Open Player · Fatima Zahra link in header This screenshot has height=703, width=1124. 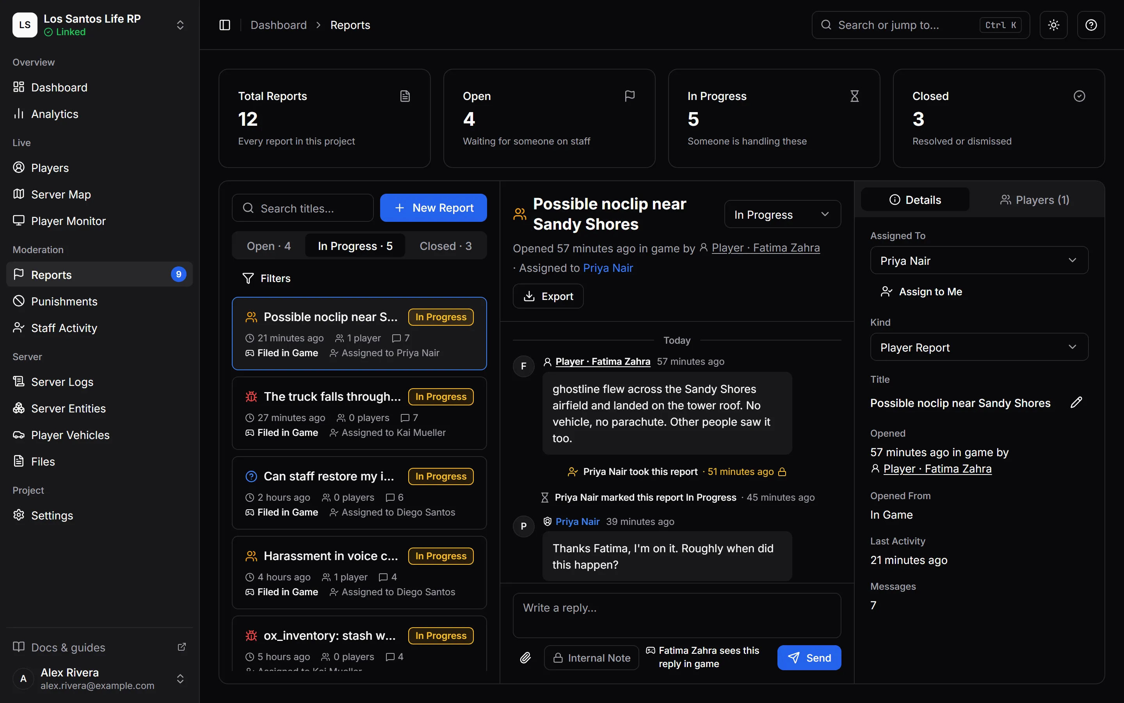coord(765,248)
